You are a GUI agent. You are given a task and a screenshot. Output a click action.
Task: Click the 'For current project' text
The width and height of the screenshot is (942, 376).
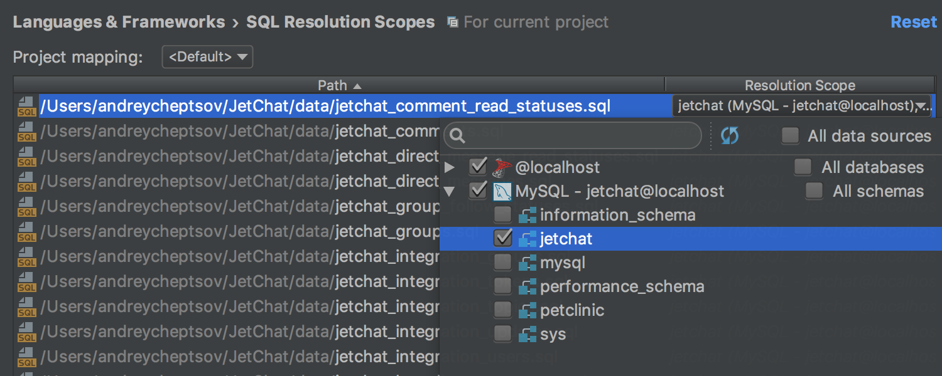[536, 22]
